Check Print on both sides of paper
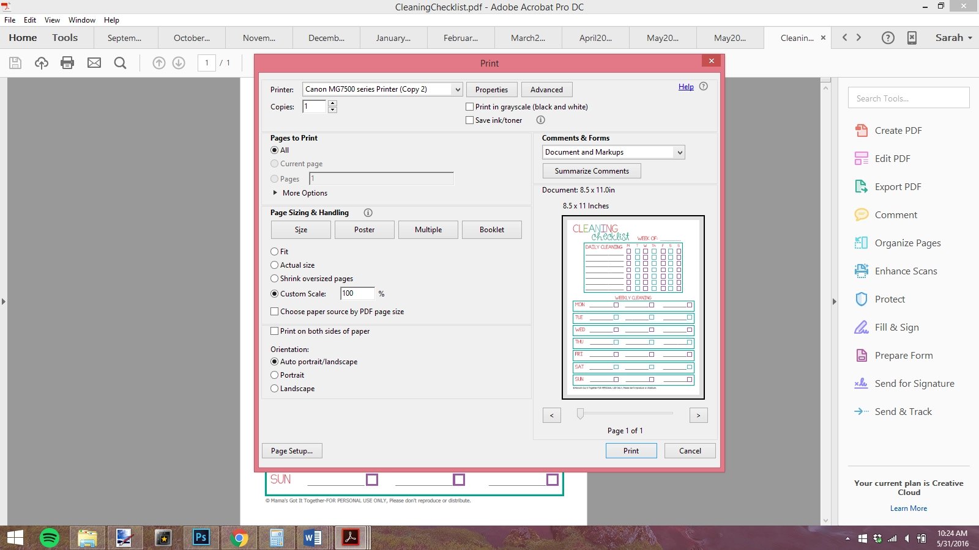 tap(275, 331)
